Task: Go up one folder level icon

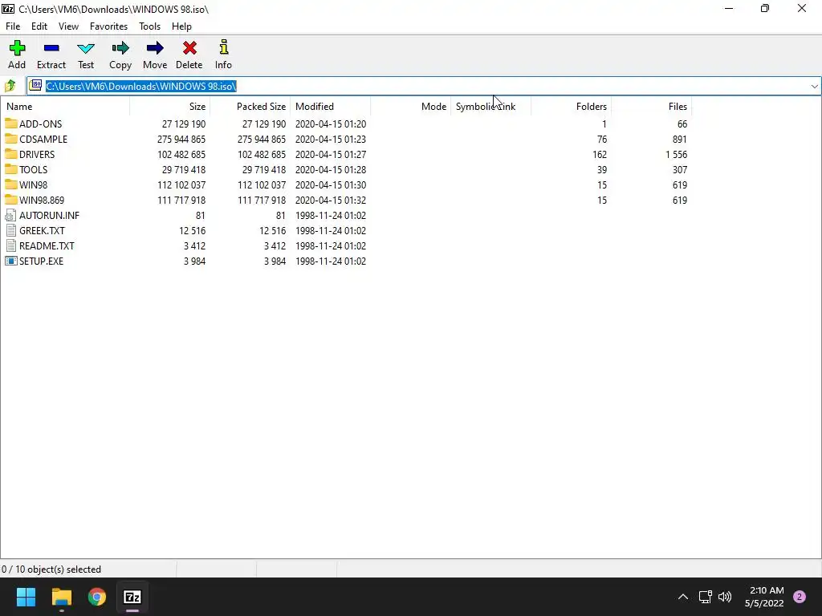Action: pos(10,86)
